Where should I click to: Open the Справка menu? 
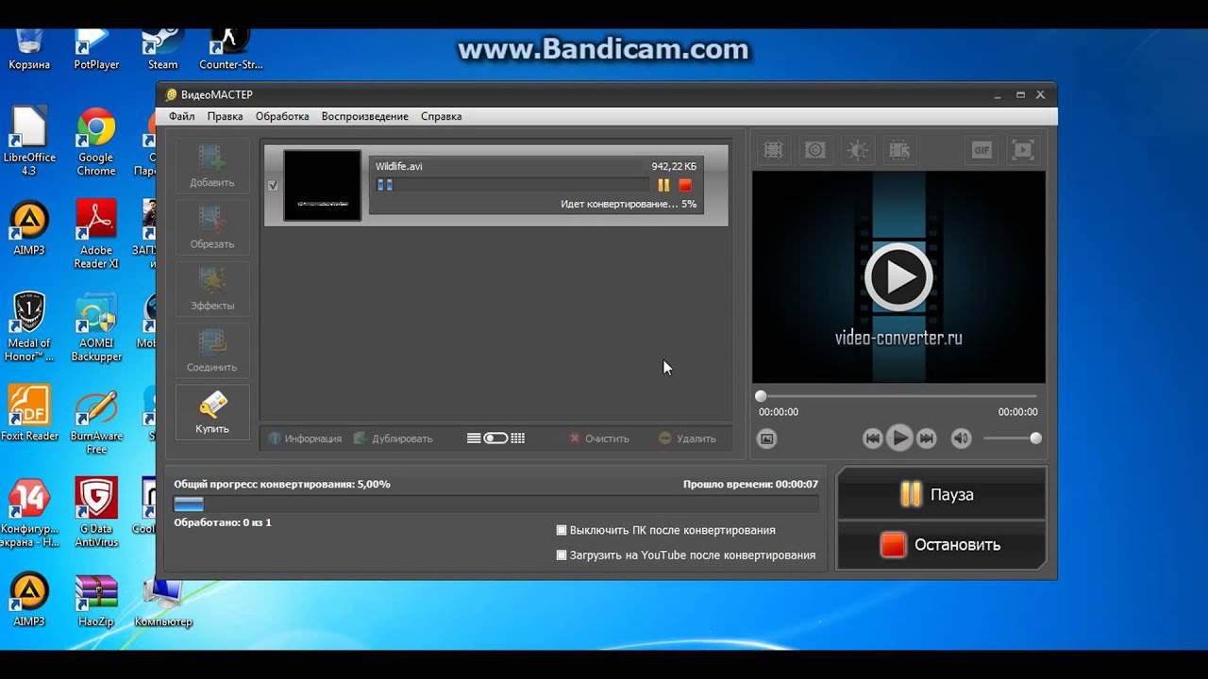(441, 116)
